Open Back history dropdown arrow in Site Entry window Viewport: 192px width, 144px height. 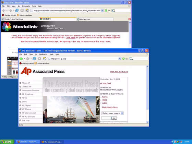tap(7, 11)
